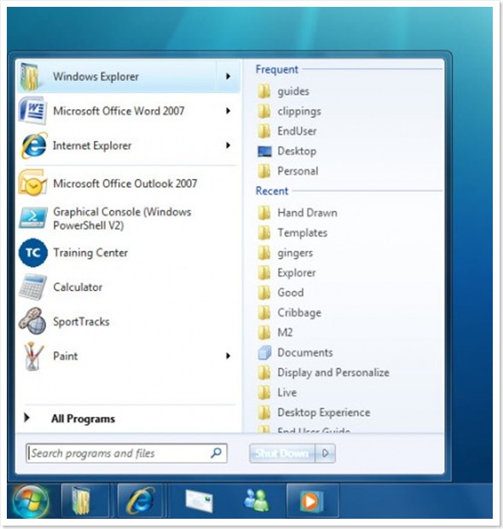This screenshot has height=529, width=503.
Task: Open the Cribbage folder icon
Action: 264,313
